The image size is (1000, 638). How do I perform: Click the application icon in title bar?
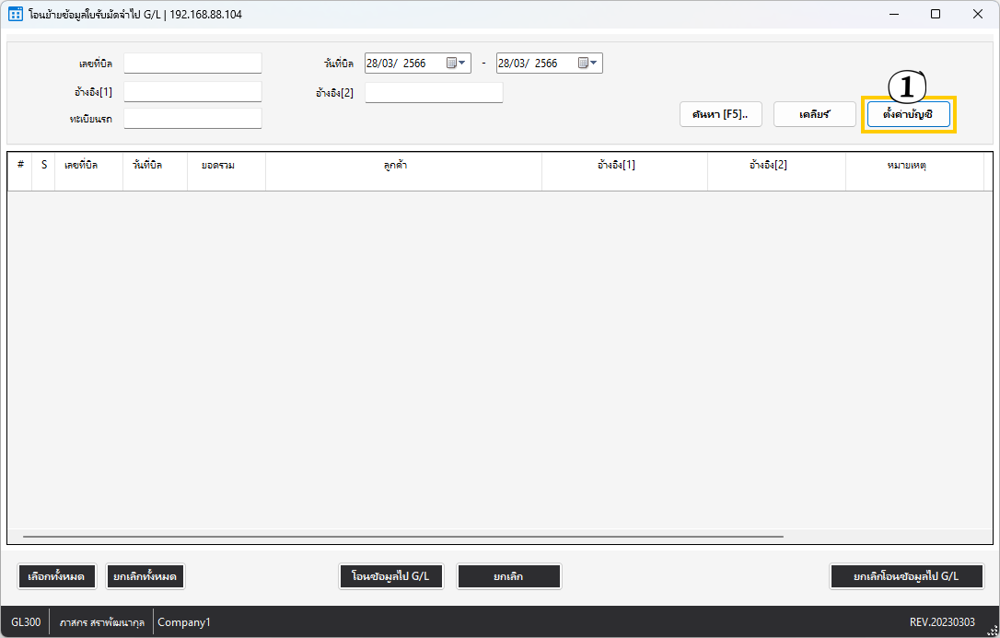pos(16,15)
